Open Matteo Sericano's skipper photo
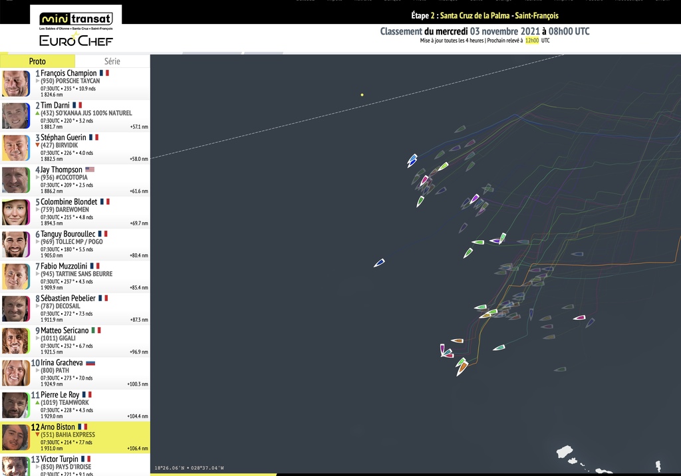 pyautogui.click(x=16, y=340)
